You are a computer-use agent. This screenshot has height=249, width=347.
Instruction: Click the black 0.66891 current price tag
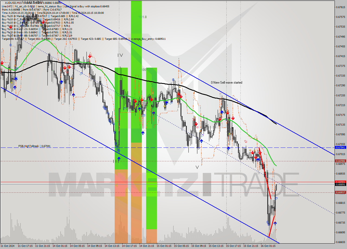[x=340, y=184]
